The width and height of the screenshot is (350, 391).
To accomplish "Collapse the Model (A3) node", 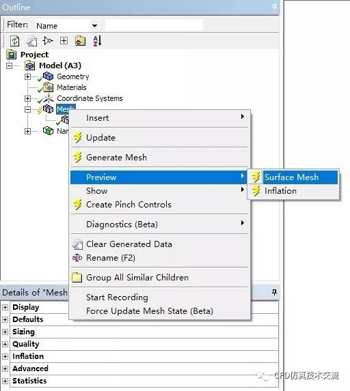I will click(10, 66).
